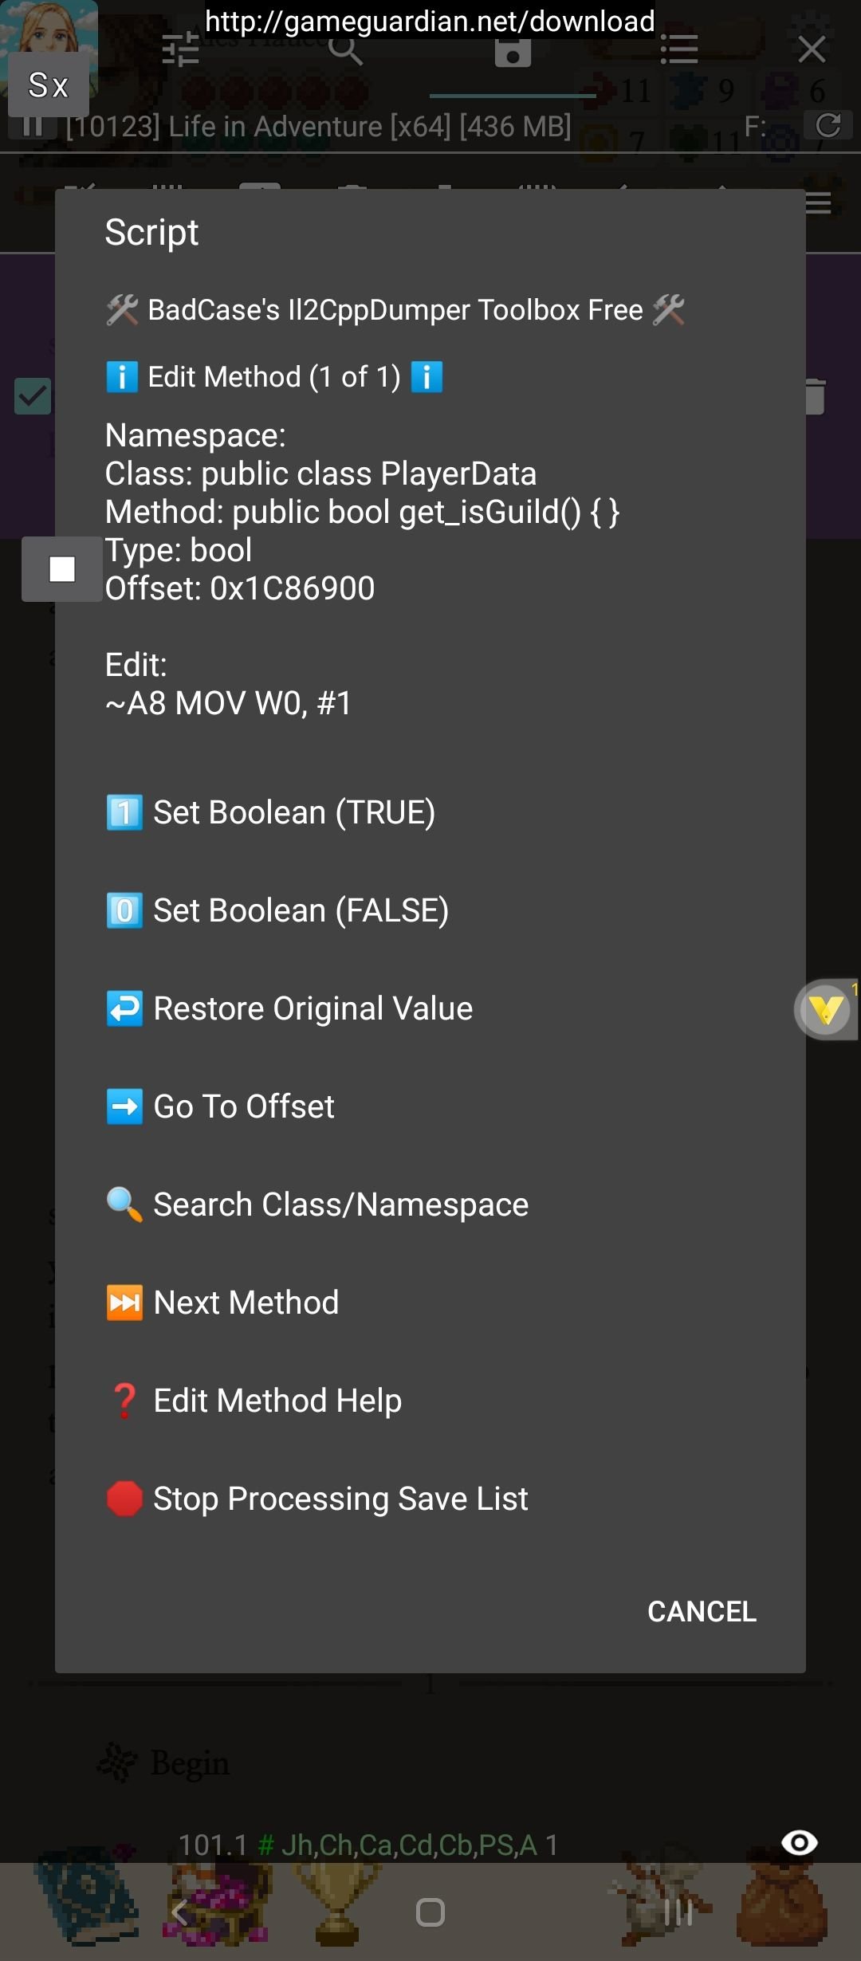Screen dimensions: 861x1961
Task: Click the white stop square button
Action: point(62,569)
